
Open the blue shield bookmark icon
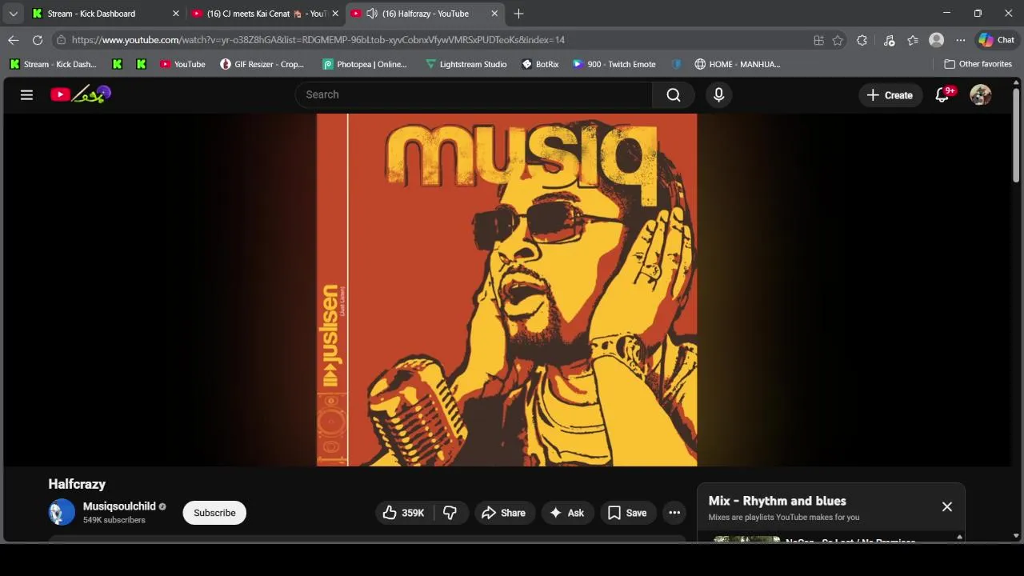point(677,64)
